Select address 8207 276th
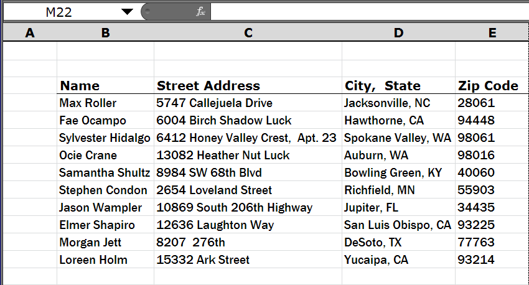529x285 pixels. coord(248,242)
